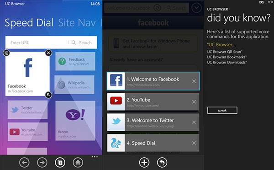
Task: Tap the resize arrow on Facebook tile
Action: click(x=48, y=95)
